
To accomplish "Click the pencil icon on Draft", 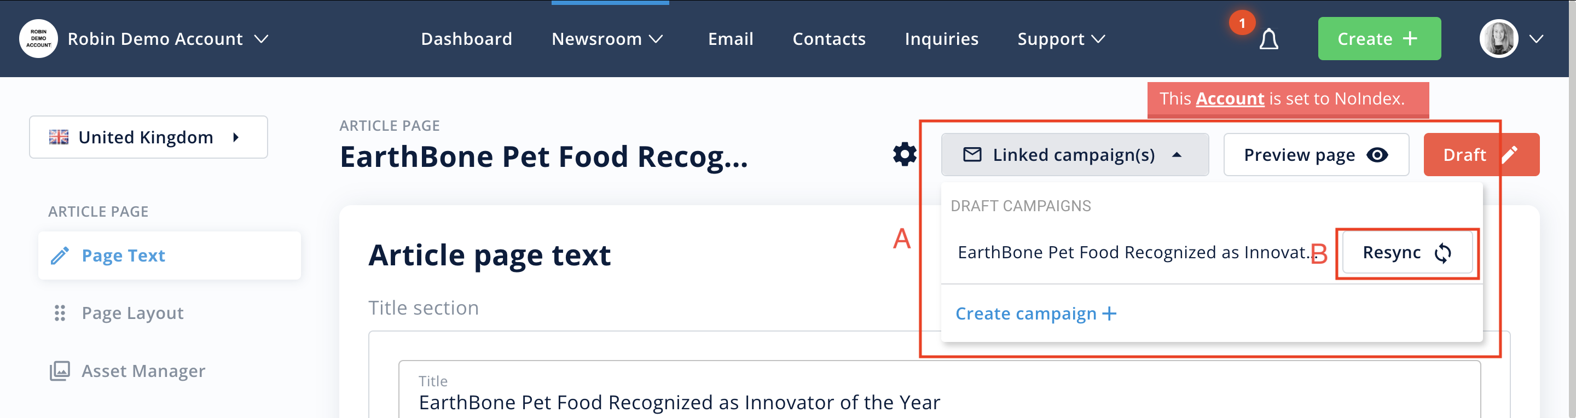I will coord(1509,154).
